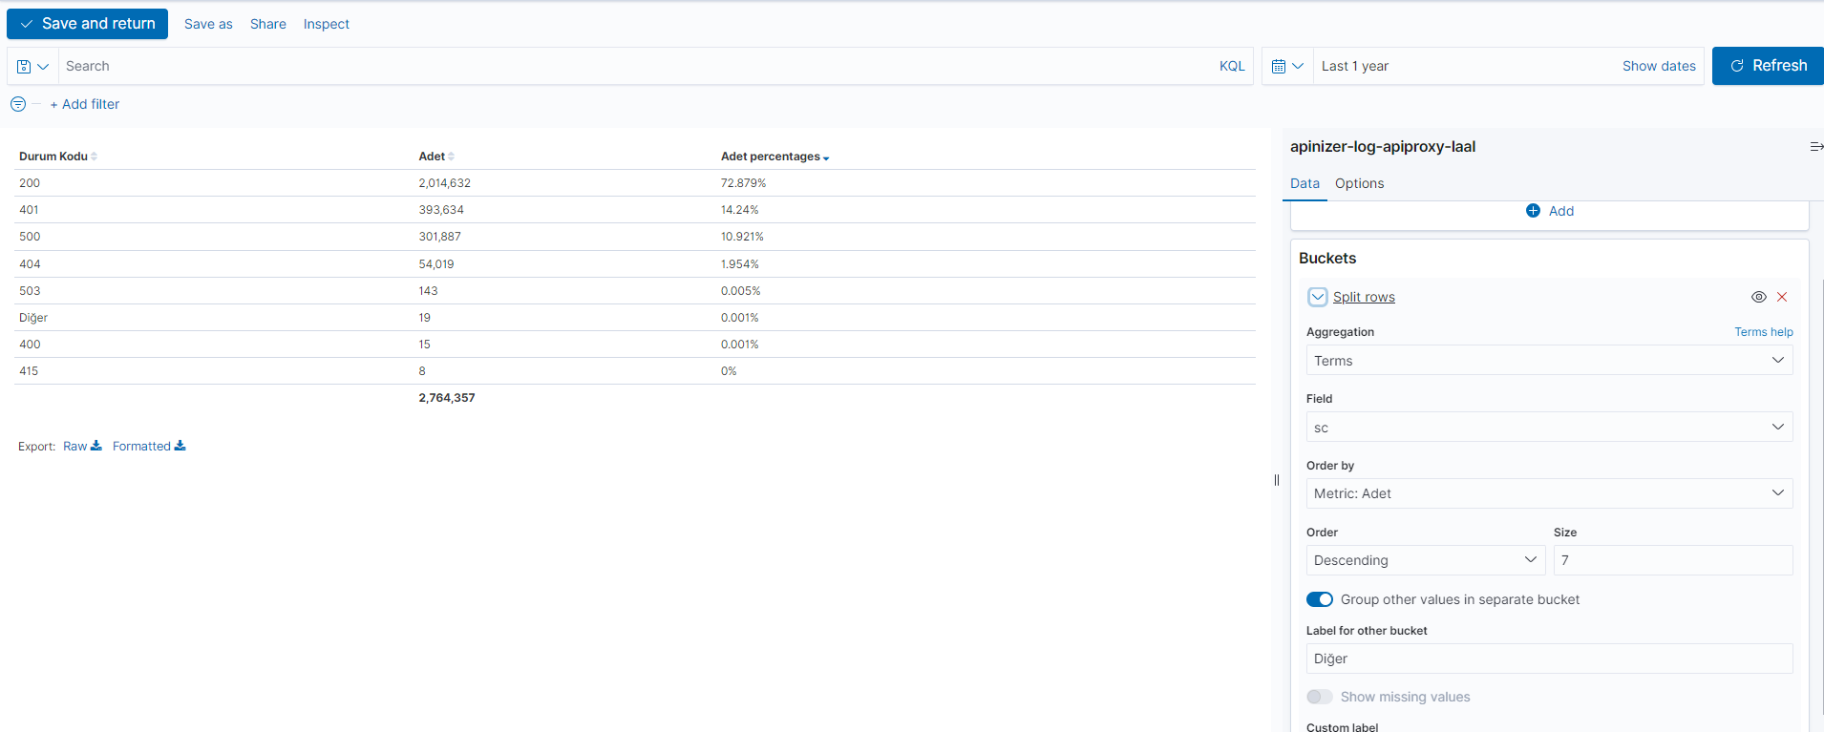Toggle Show missing values switch
Viewport: 1824px width, 732px height.
[1320, 697]
